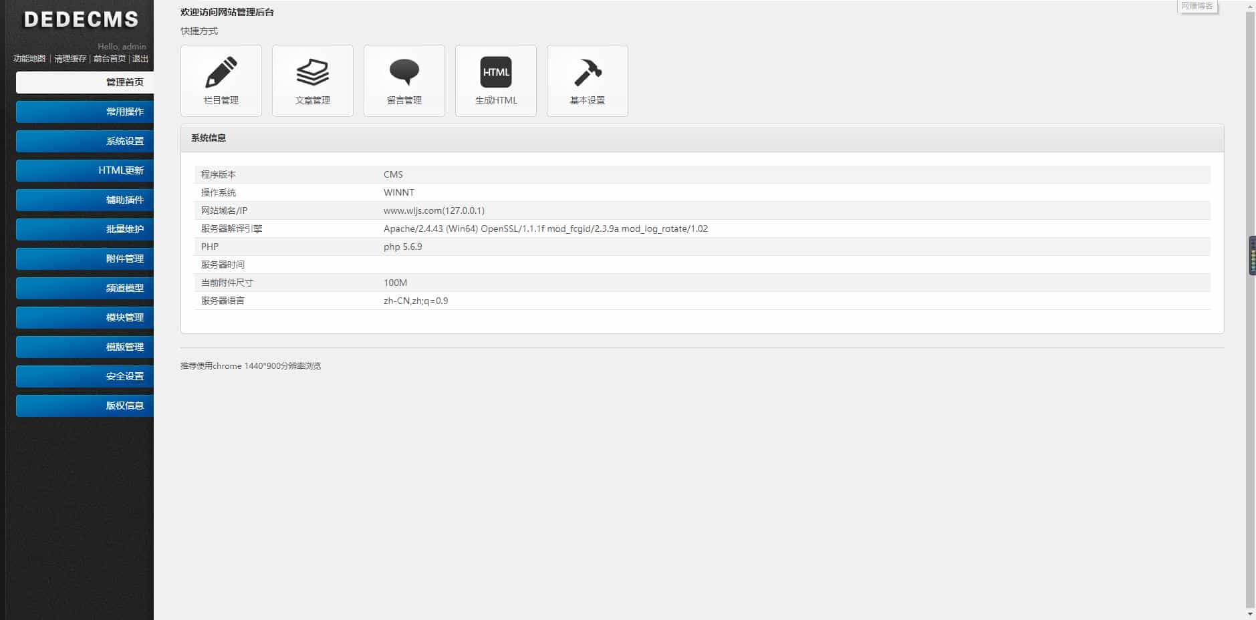1256x620 pixels.
Task: Open 留言管理 speech-bubble shortcut icon
Action: tap(404, 81)
